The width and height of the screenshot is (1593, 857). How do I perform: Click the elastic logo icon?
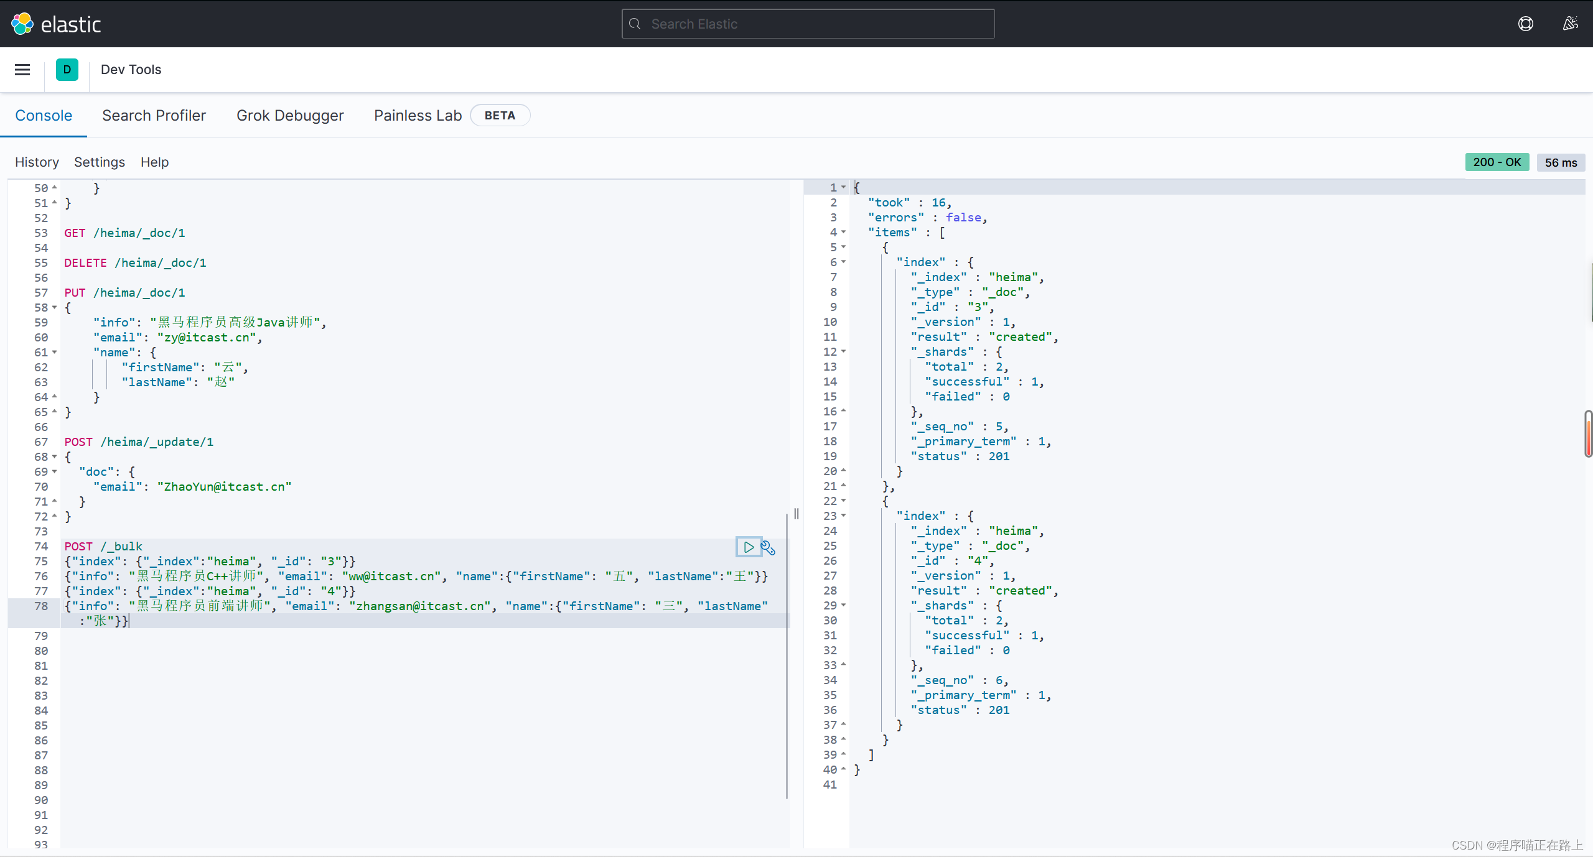pos(22,24)
